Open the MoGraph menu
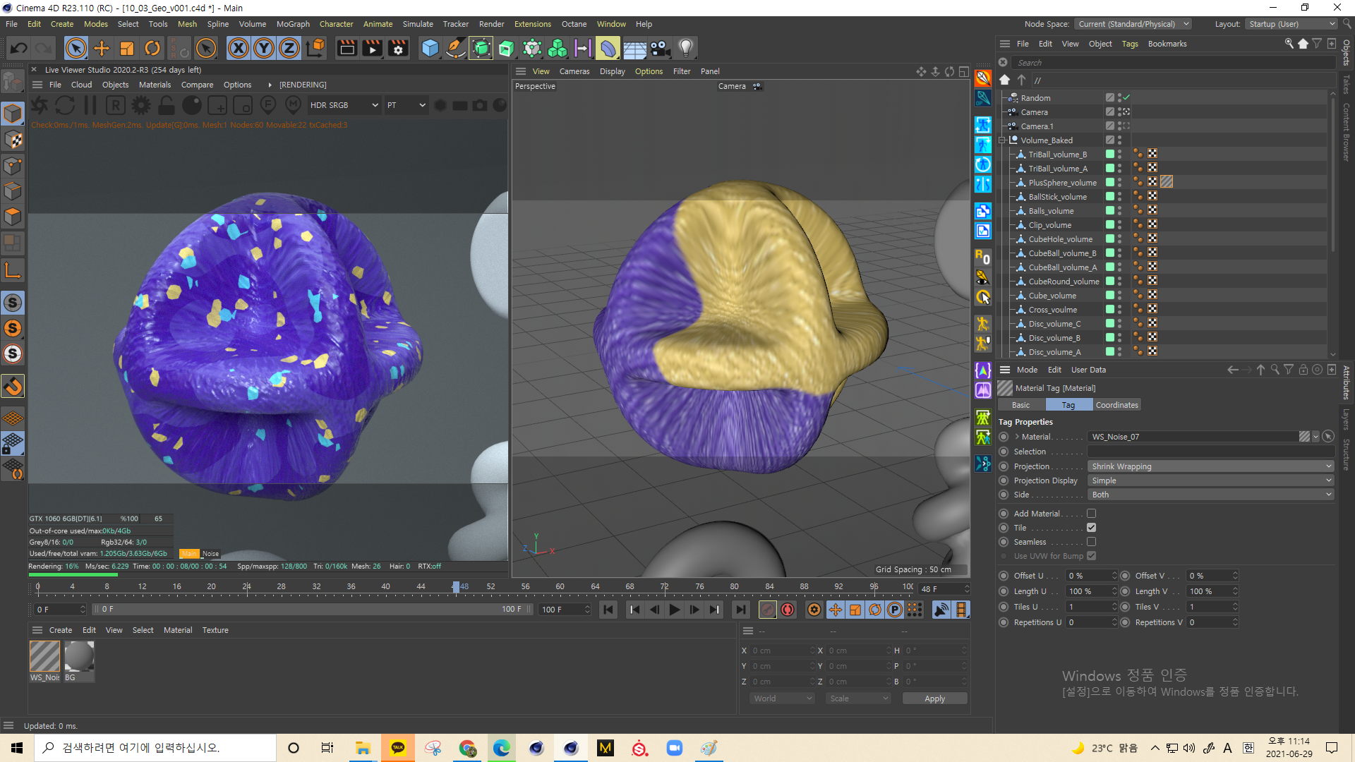This screenshot has height=762, width=1355. (293, 24)
